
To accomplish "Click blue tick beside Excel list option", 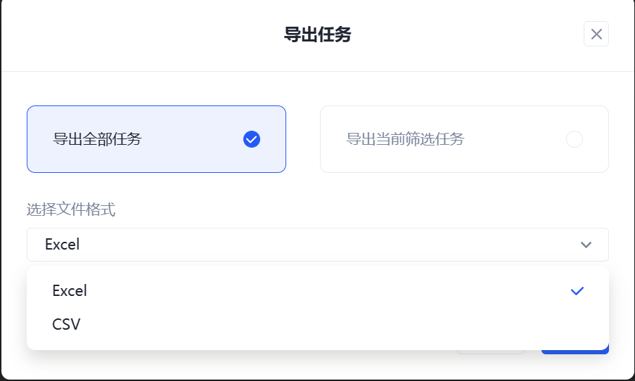I will (x=577, y=291).
